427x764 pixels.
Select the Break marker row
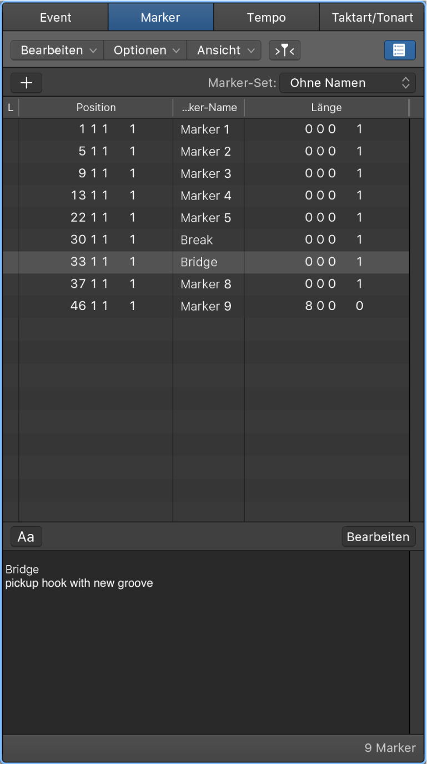click(x=197, y=240)
